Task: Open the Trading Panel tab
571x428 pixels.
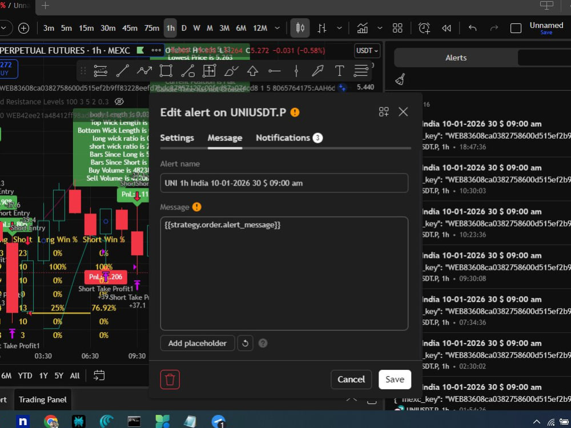Action: [43, 399]
